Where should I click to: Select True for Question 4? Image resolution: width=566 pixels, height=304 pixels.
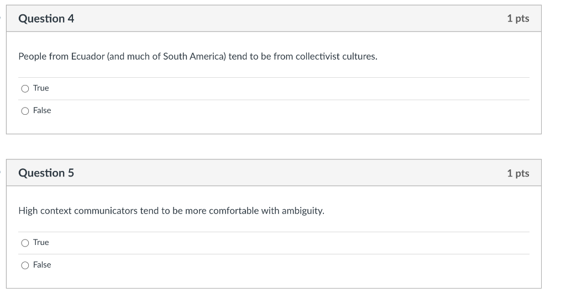pyautogui.click(x=25, y=89)
